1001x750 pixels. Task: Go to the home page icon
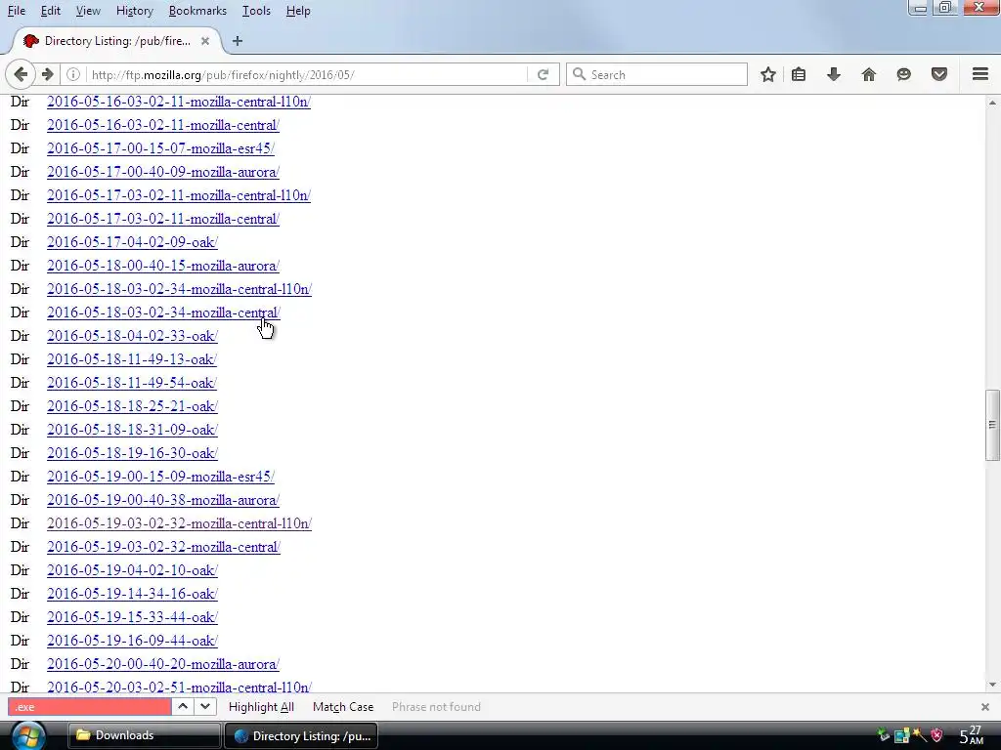tap(869, 74)
